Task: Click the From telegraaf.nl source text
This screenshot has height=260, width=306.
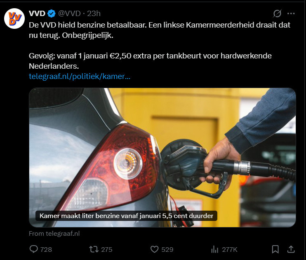Action: point(54,233)
